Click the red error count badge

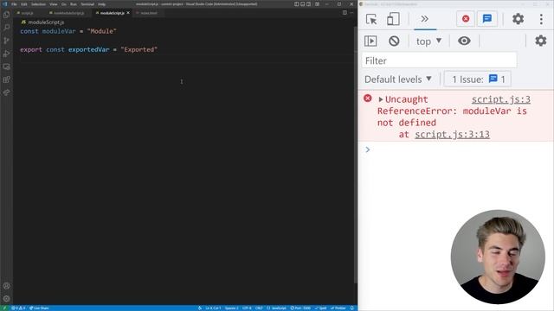point(466,19)
